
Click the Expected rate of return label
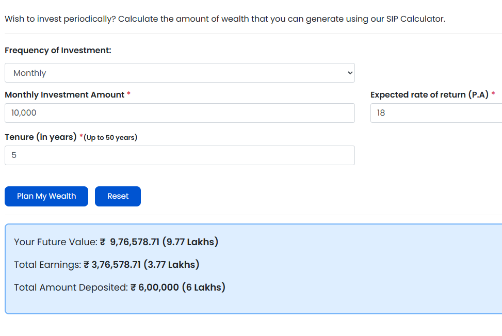[x=429, y=95]
